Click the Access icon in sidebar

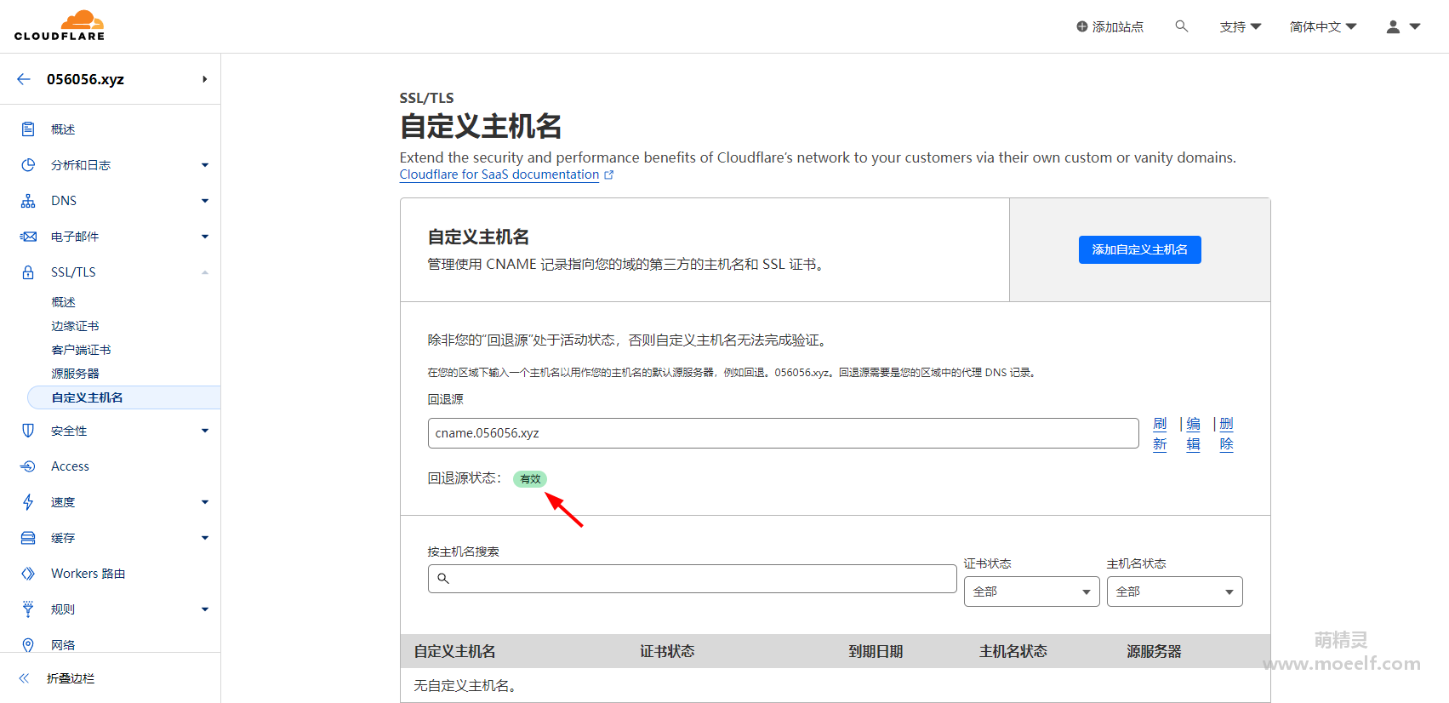click(28, 466)
